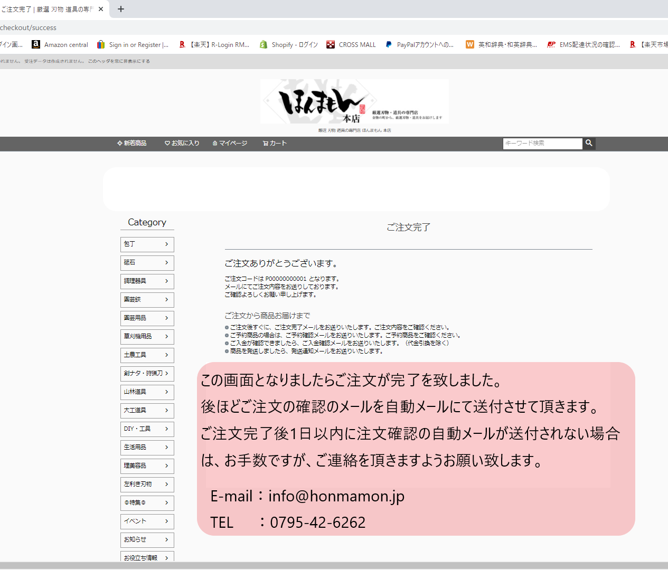668x570 pixels.
Task: Click the Amazon central bookmark icon
Action: [35, 44]
